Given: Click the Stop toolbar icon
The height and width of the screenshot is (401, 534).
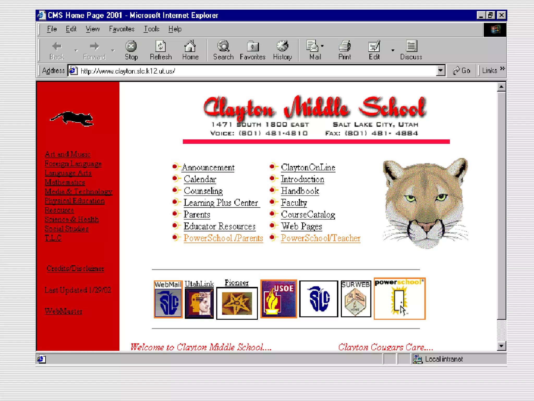Looking at the screenshot, I should 131,46.
